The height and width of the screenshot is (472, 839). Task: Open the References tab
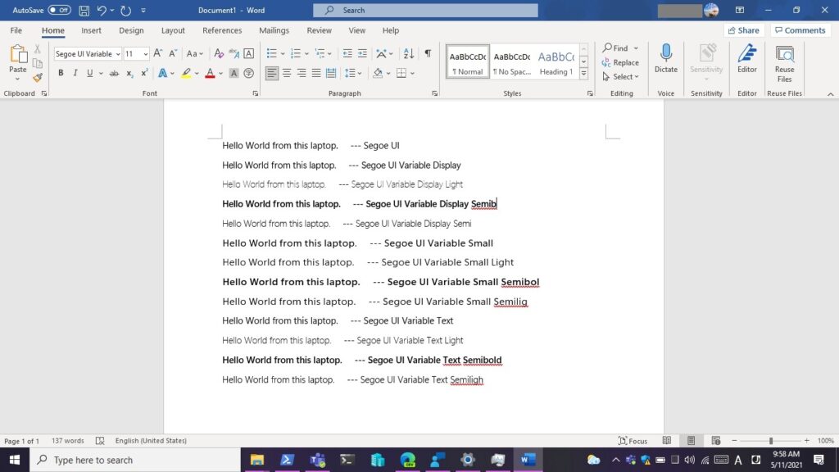coord(222,30)
